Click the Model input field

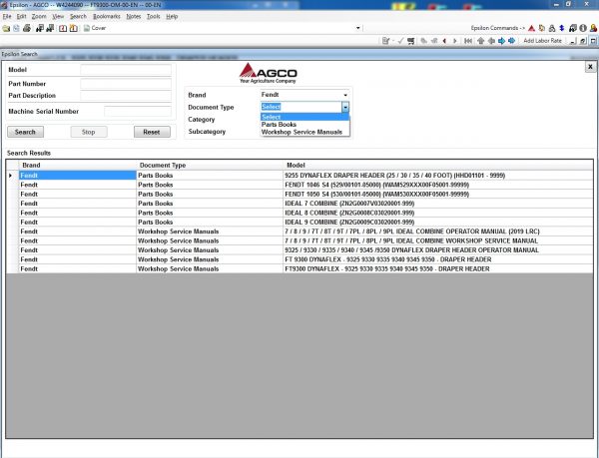coord(126,70)
